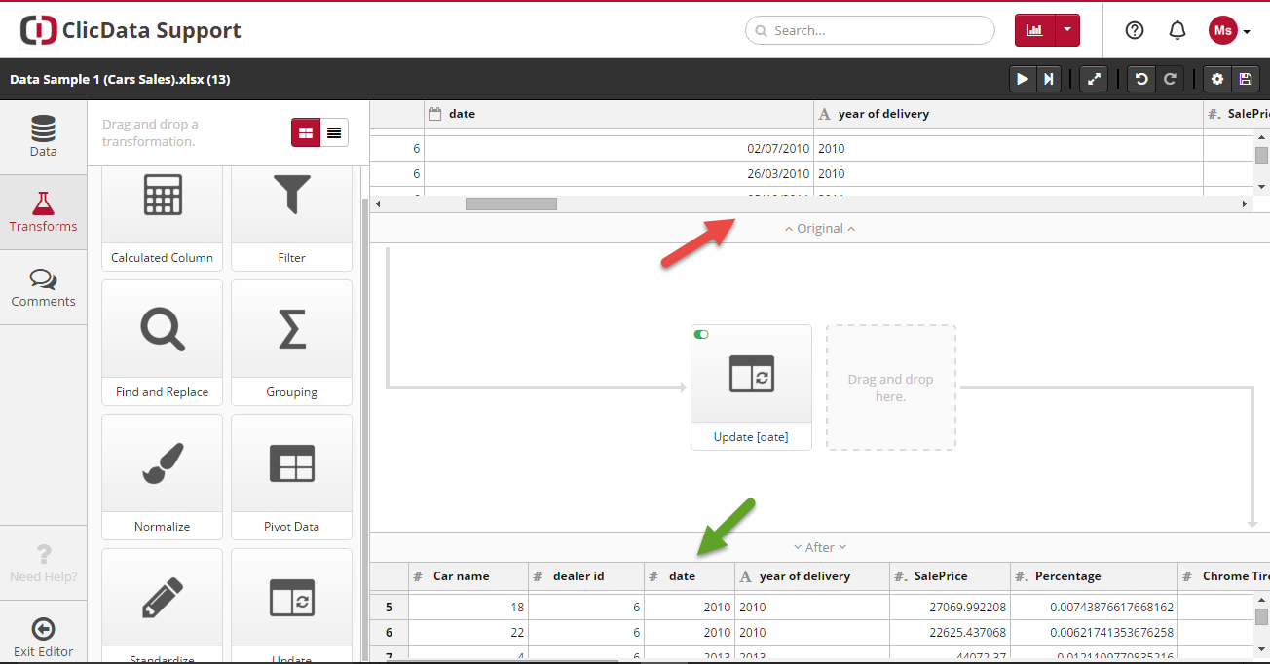
Task: Click row number 5 in After table
Action: pyautogui.click(x=389, y=607)
